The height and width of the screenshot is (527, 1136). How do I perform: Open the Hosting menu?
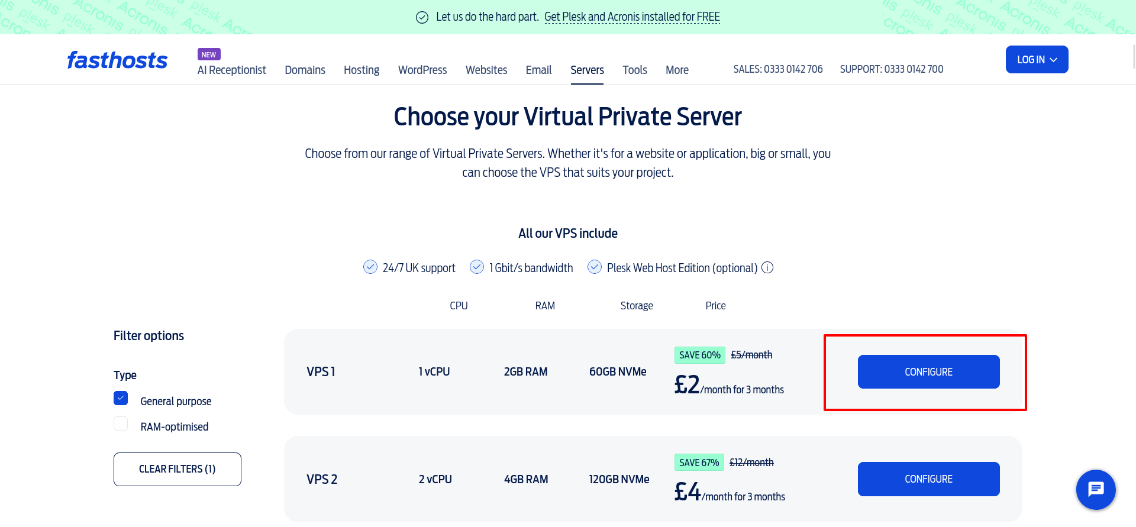click(x=362, y=70)
